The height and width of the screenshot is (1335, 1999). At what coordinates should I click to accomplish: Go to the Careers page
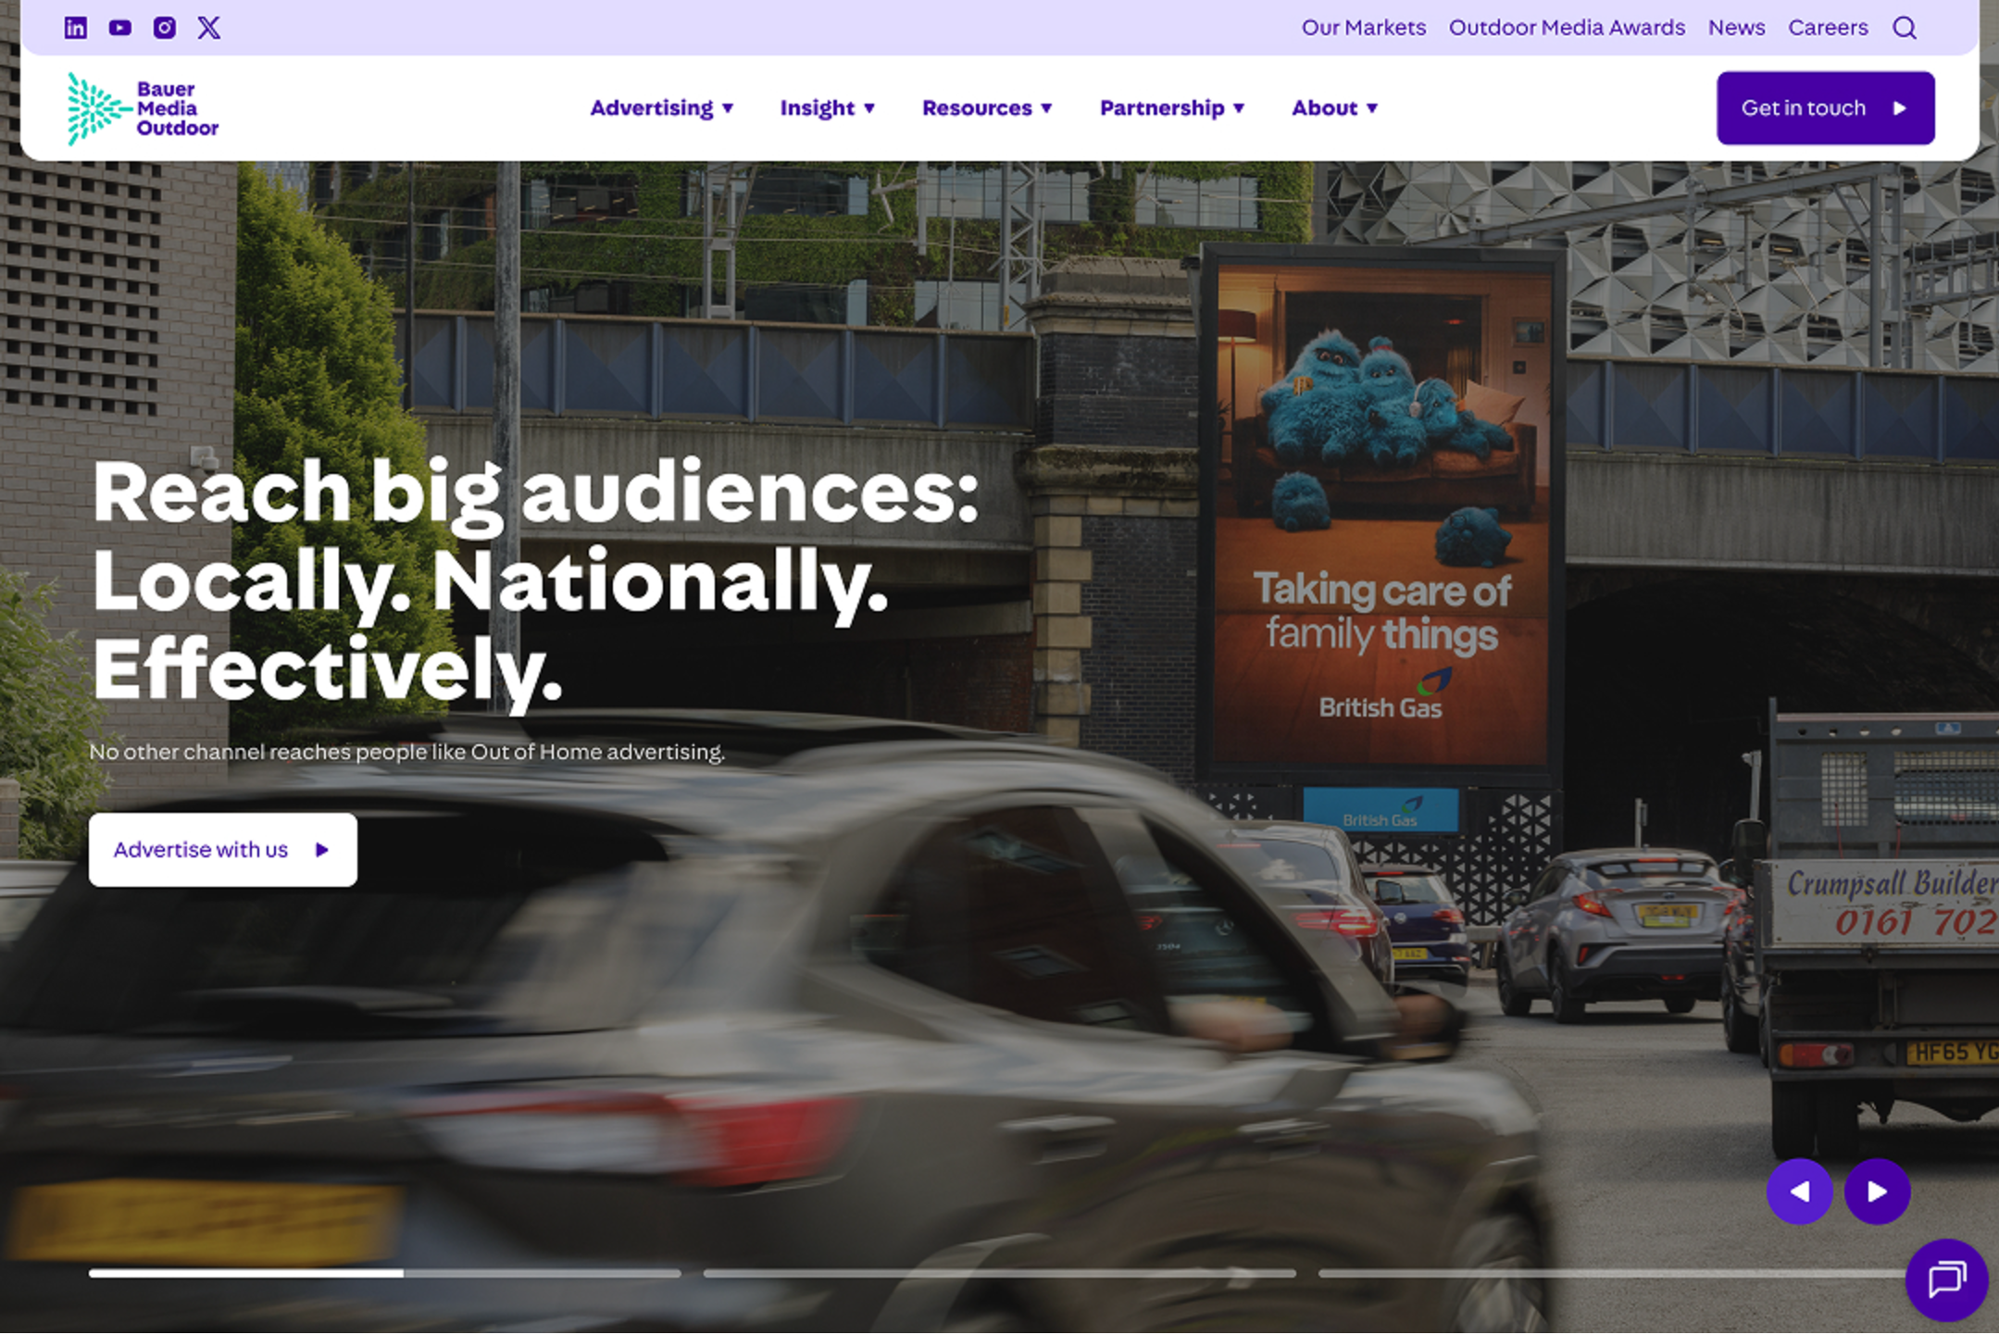tap(1828, 28)
